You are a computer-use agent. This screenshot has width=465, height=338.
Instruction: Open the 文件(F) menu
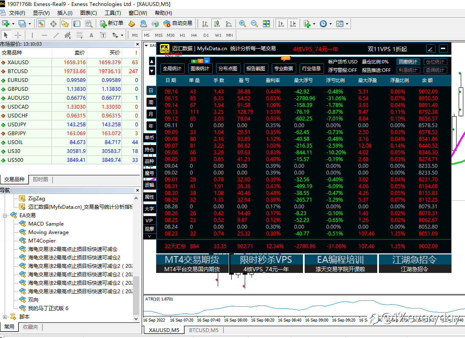click(x=17, y=13)
